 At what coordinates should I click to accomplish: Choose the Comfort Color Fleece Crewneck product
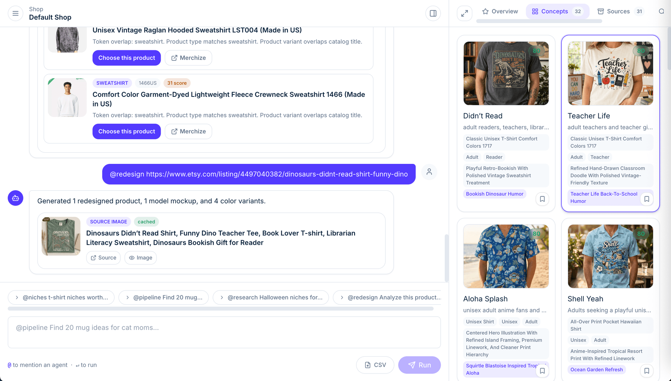tap(126, 131)
